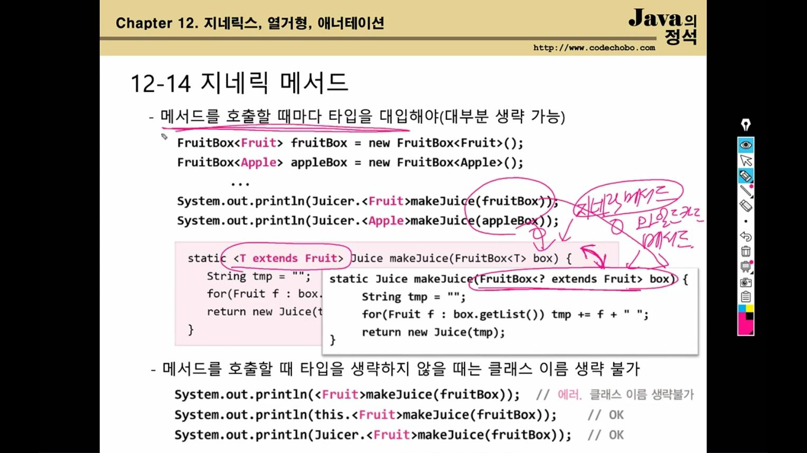Select the arrow cursor tool
The image size is (807, 453).
tap(745, 160)
